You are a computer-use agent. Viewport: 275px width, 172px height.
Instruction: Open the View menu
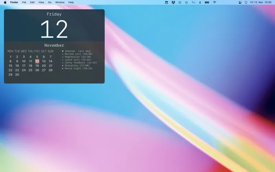(41, 2)
